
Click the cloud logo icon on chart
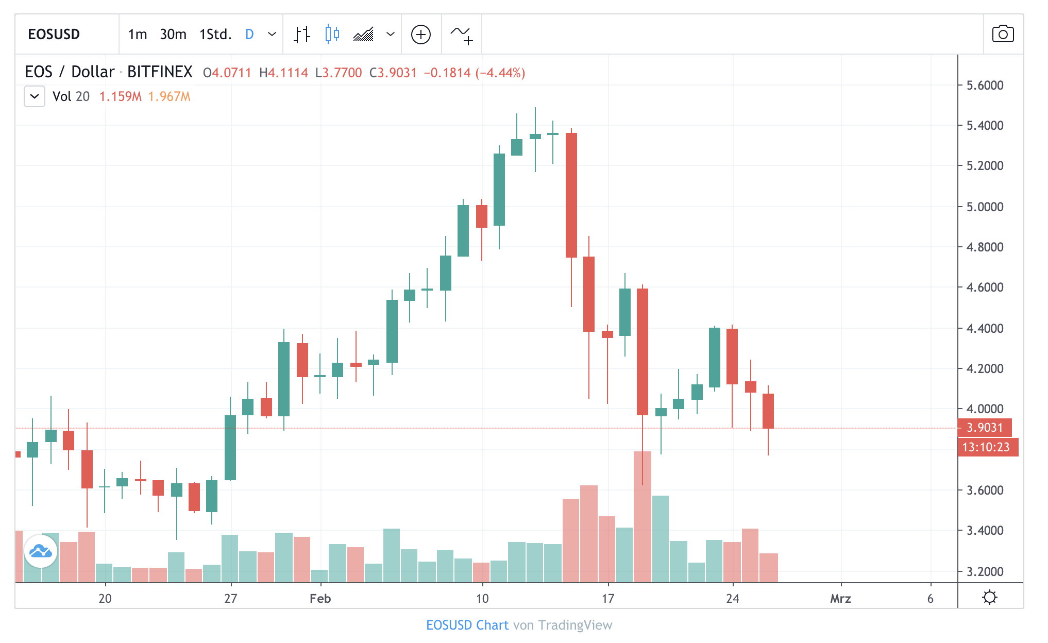(x=41, y=551)
